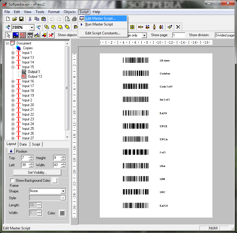Open the Help menu
This screenshot has width=237, height=233.
pyautogui.click(x=96, y=12)
